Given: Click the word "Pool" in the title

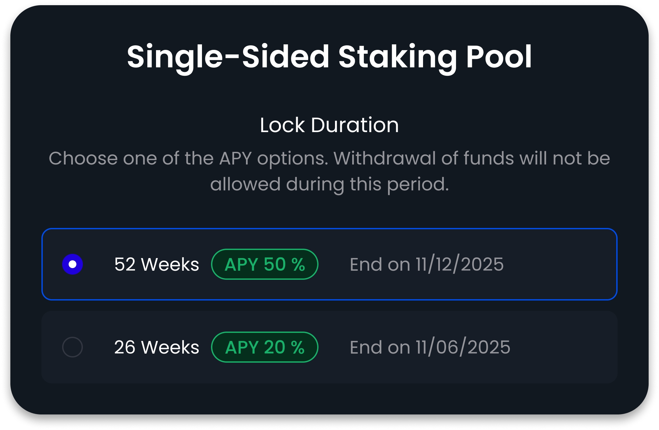Looking at the screenshot, I should 499,57.
